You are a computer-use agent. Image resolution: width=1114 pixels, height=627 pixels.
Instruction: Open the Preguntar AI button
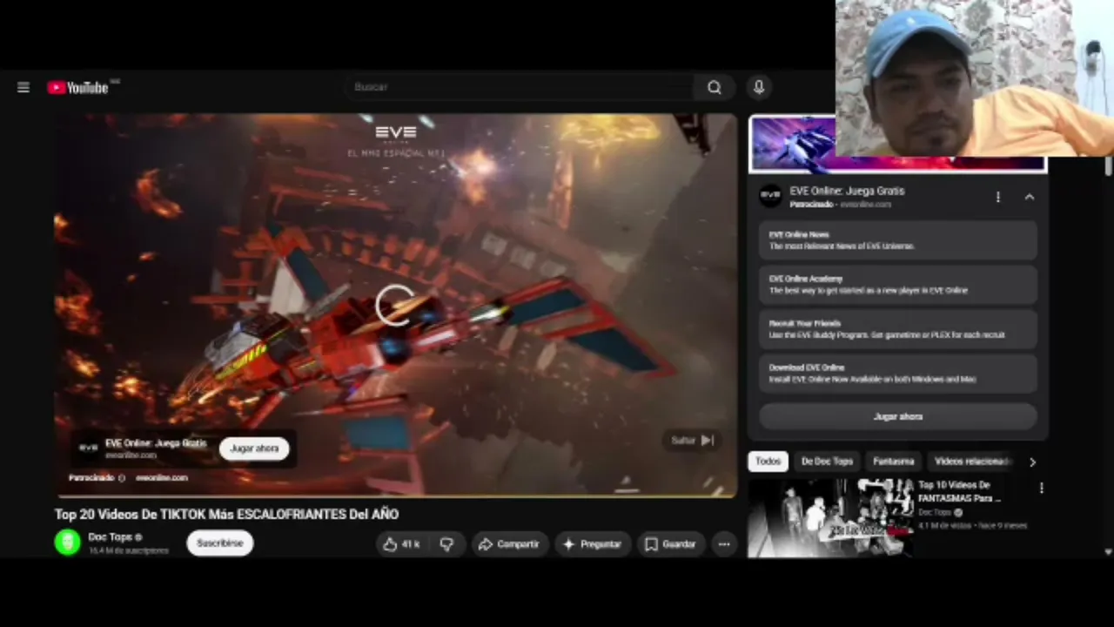tap(592, 544)
